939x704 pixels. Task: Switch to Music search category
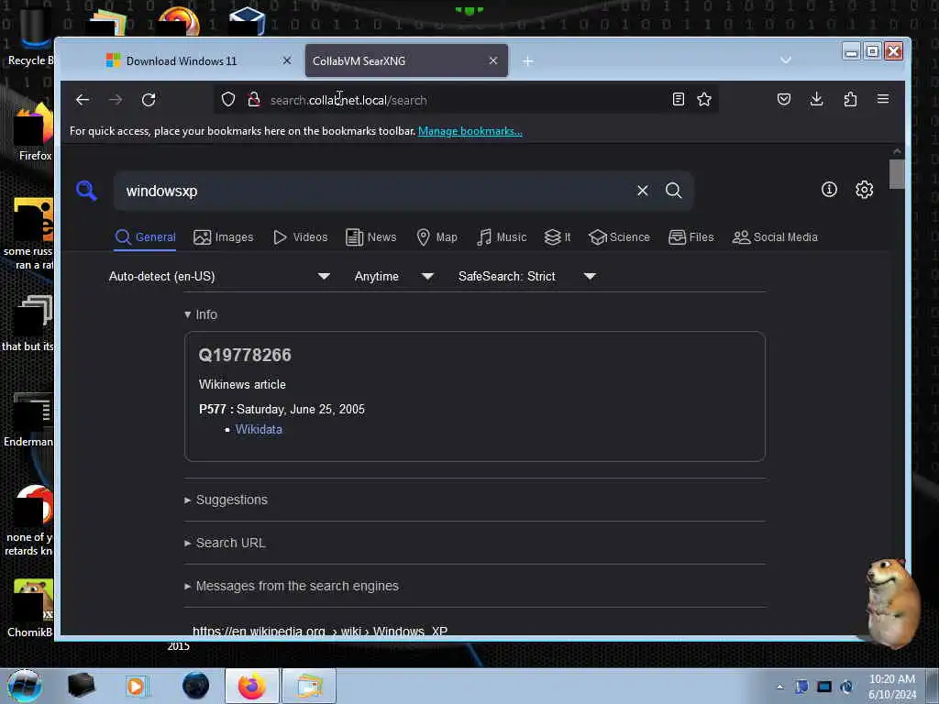tap(502, 237)
